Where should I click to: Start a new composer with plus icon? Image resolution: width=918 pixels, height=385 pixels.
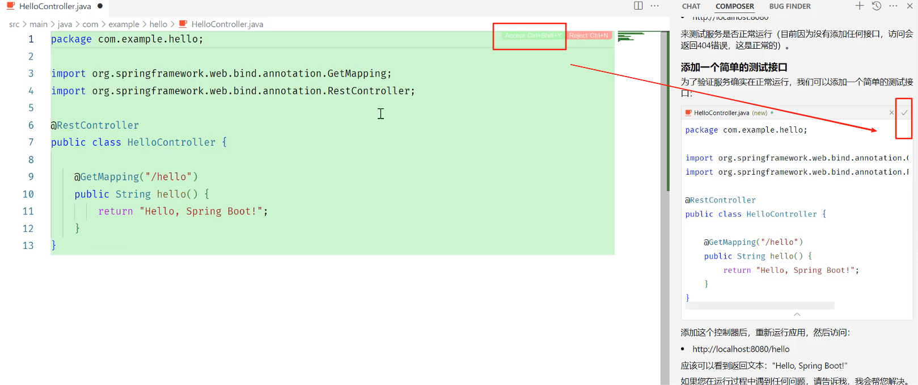(860, 6)
